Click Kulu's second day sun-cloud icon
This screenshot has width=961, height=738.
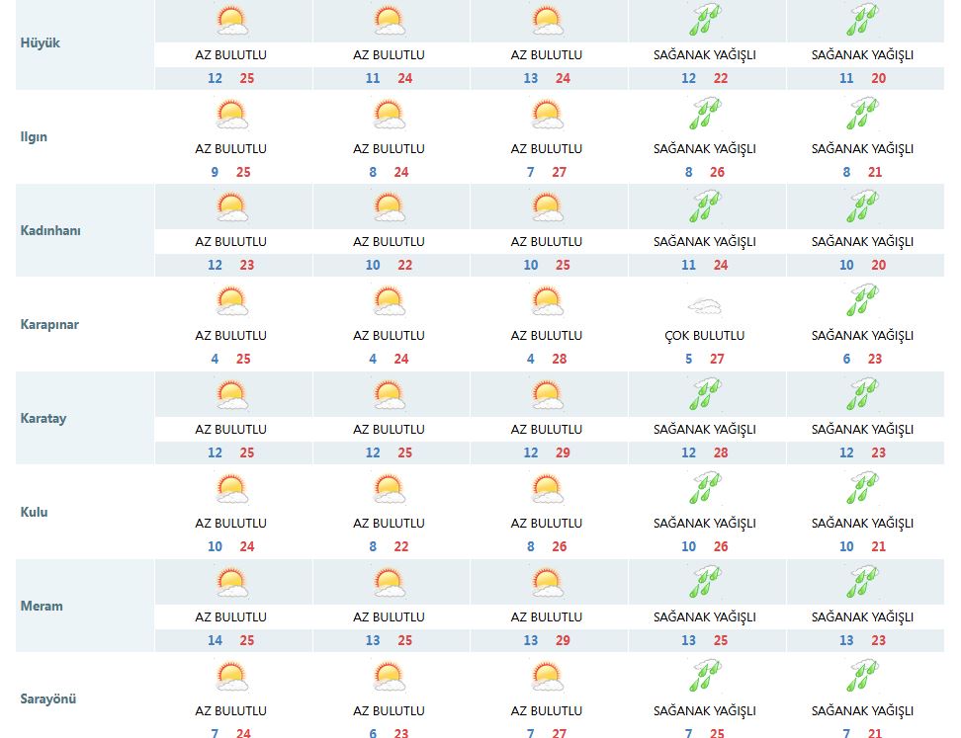coord(389,489)
